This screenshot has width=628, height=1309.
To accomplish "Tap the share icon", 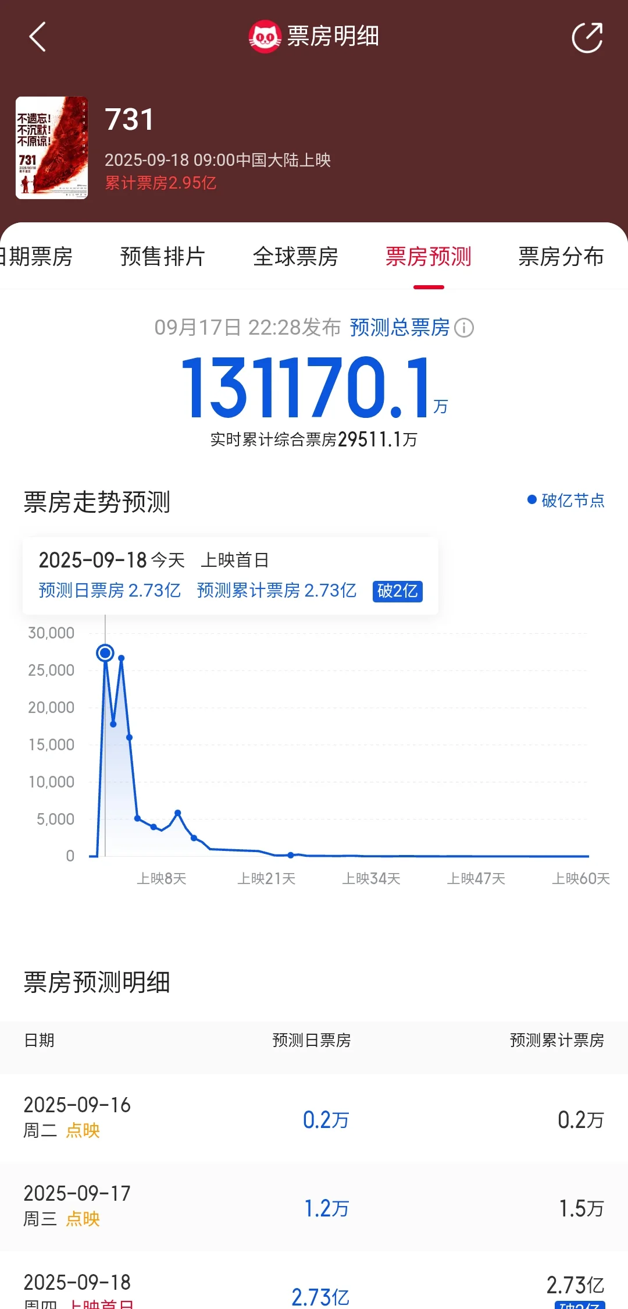I will (587, 38).
